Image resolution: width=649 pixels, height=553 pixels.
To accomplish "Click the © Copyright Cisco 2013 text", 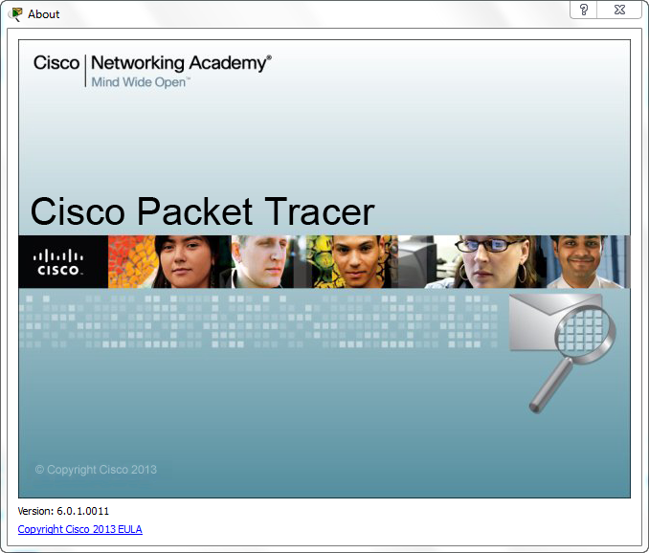I will point(96,470).
